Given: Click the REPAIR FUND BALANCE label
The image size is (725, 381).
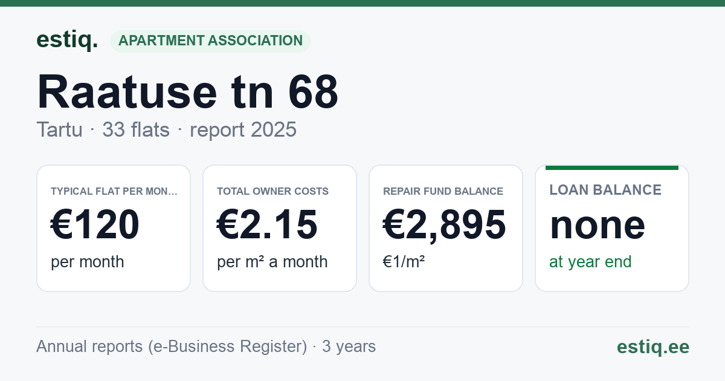Looking at the screenshot, I should point(443,191).
